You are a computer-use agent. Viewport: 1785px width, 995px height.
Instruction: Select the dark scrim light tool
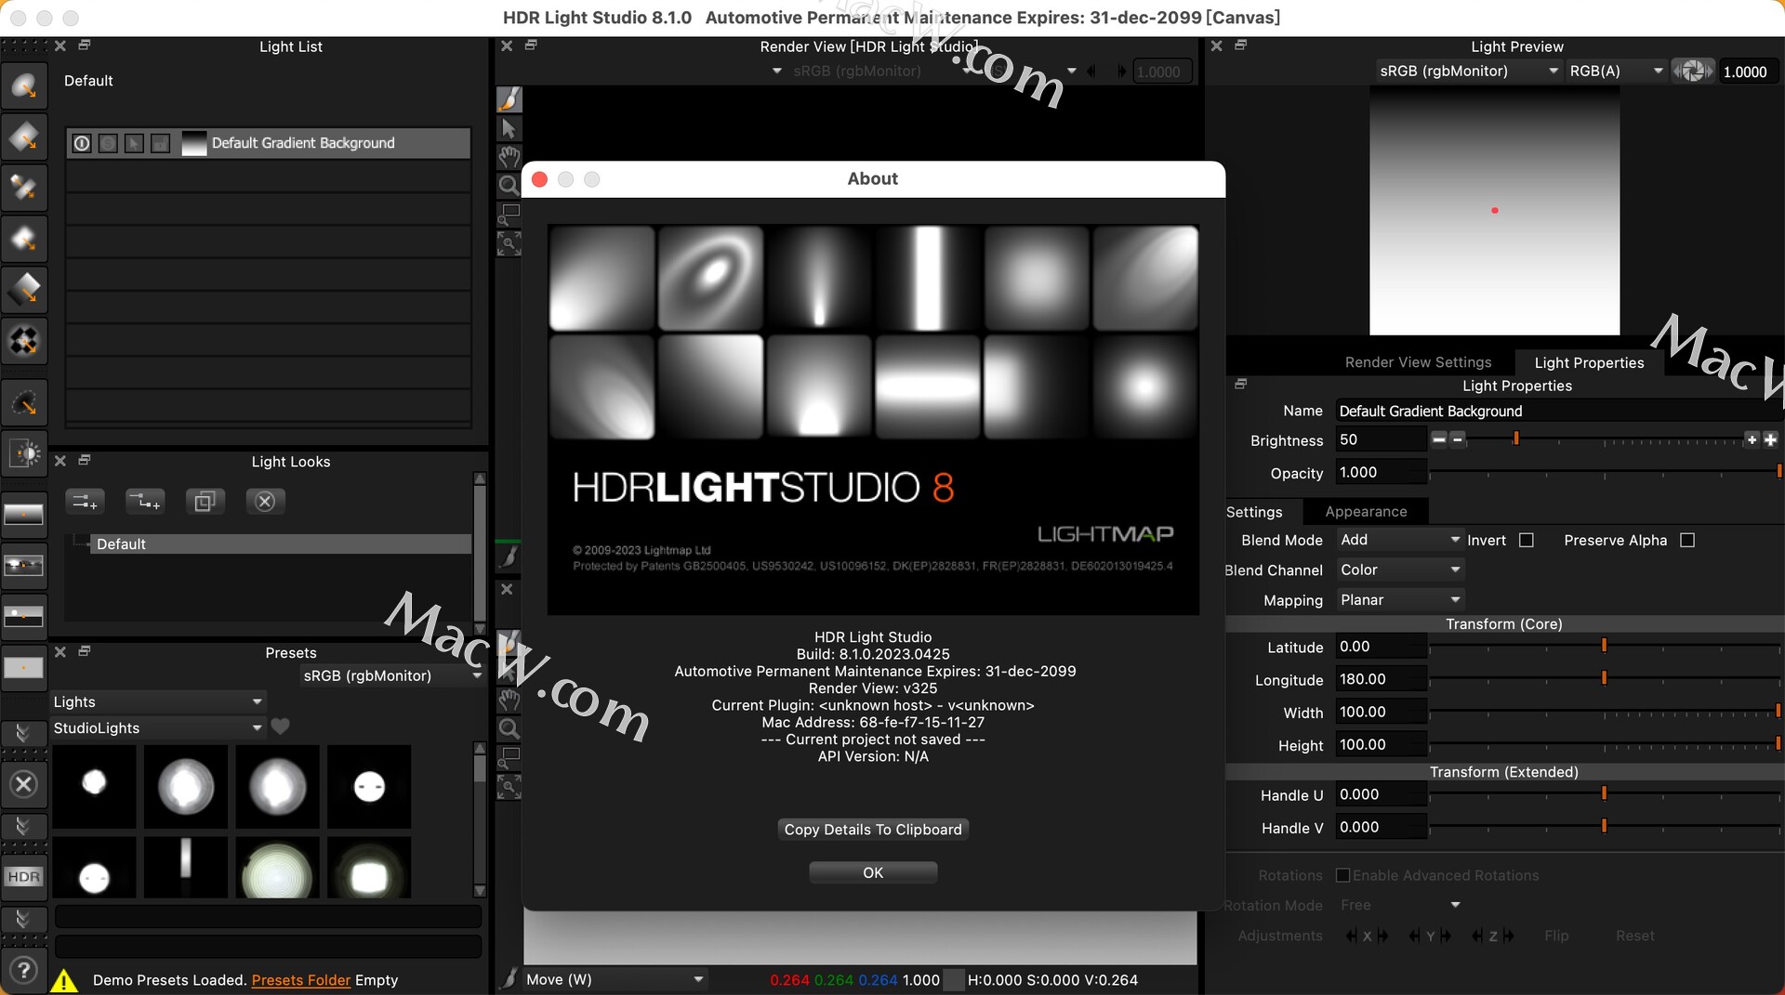[x=24, y=403]
